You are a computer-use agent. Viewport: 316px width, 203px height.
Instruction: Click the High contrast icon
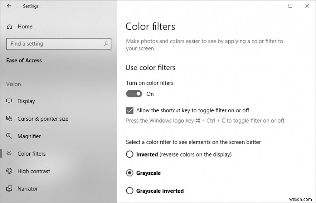9,171
